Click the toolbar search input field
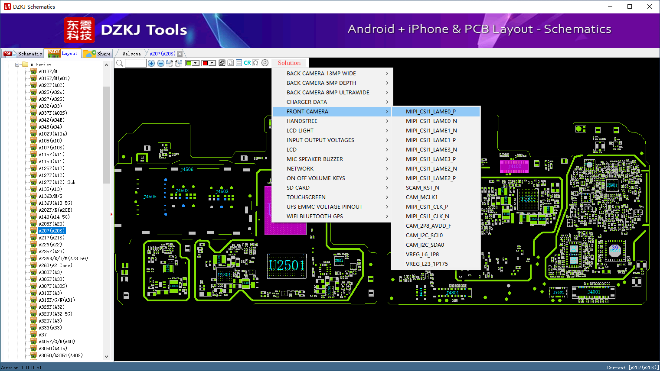The height and width of the screenshot is (371, 660). pyautogui.click(x=136, y=63)
